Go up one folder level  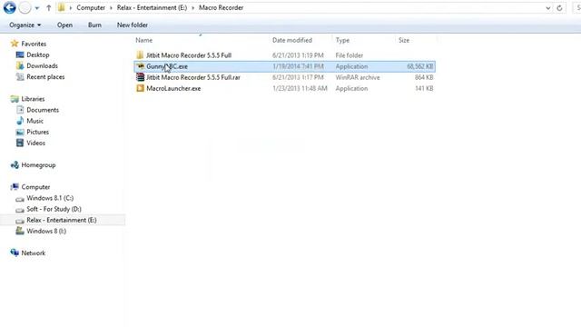pyautogui.click(x=48, y=7)
